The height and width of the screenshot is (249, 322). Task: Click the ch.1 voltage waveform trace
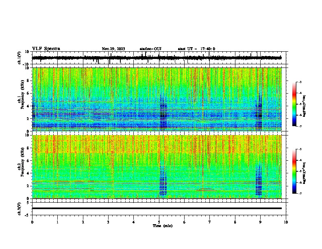[157, 58]
